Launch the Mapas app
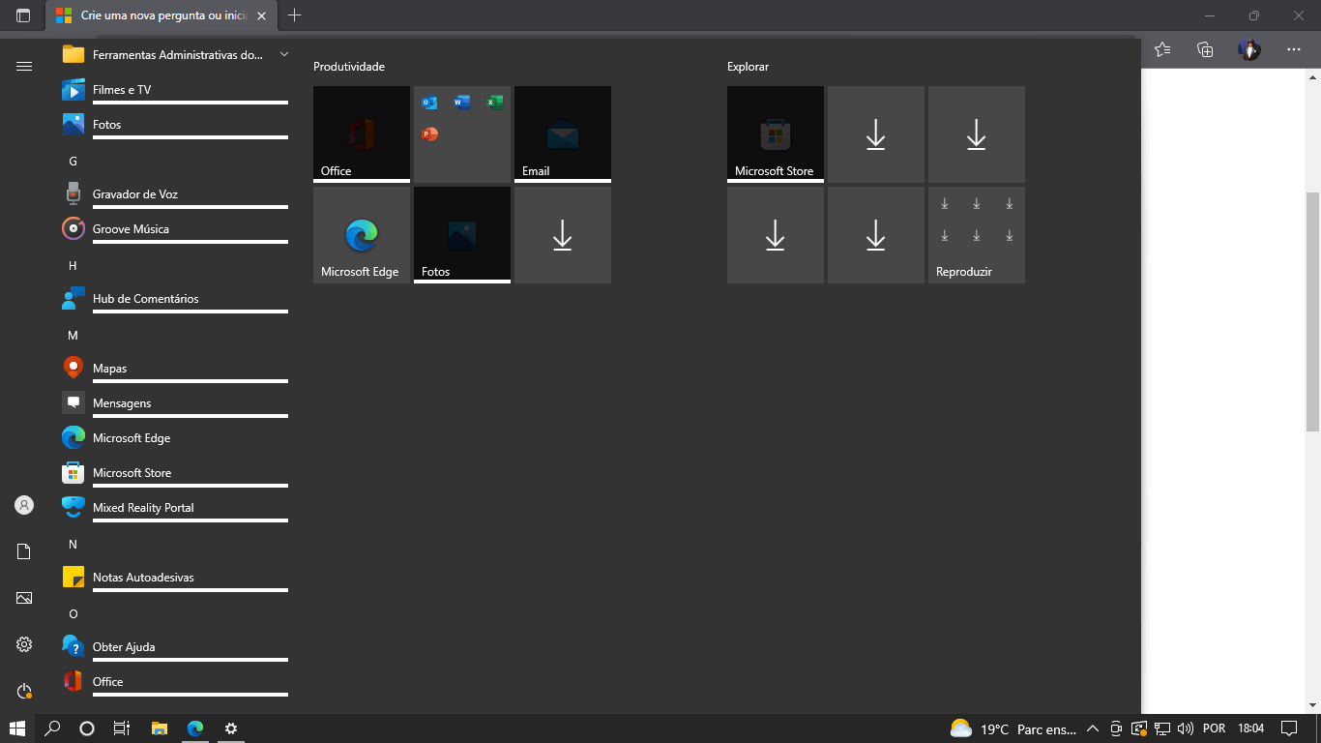The image size is (1321, 743). (x=174, y=369)
